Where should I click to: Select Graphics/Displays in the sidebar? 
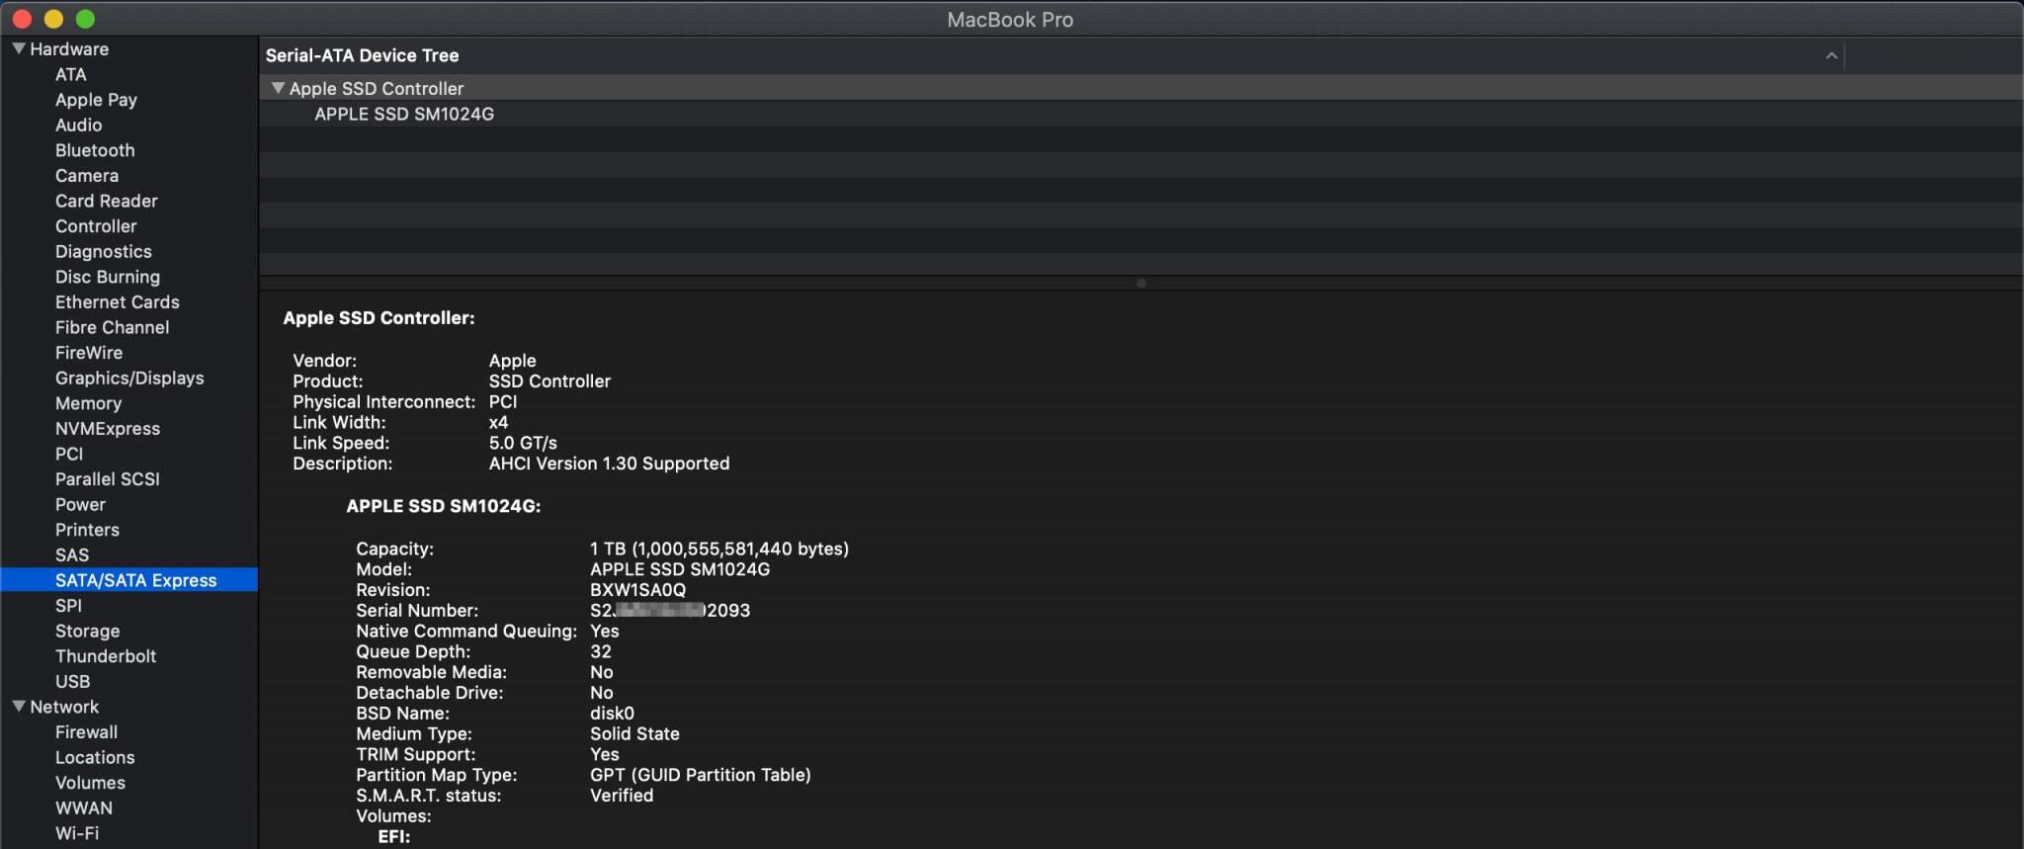(x=129, y=378)
